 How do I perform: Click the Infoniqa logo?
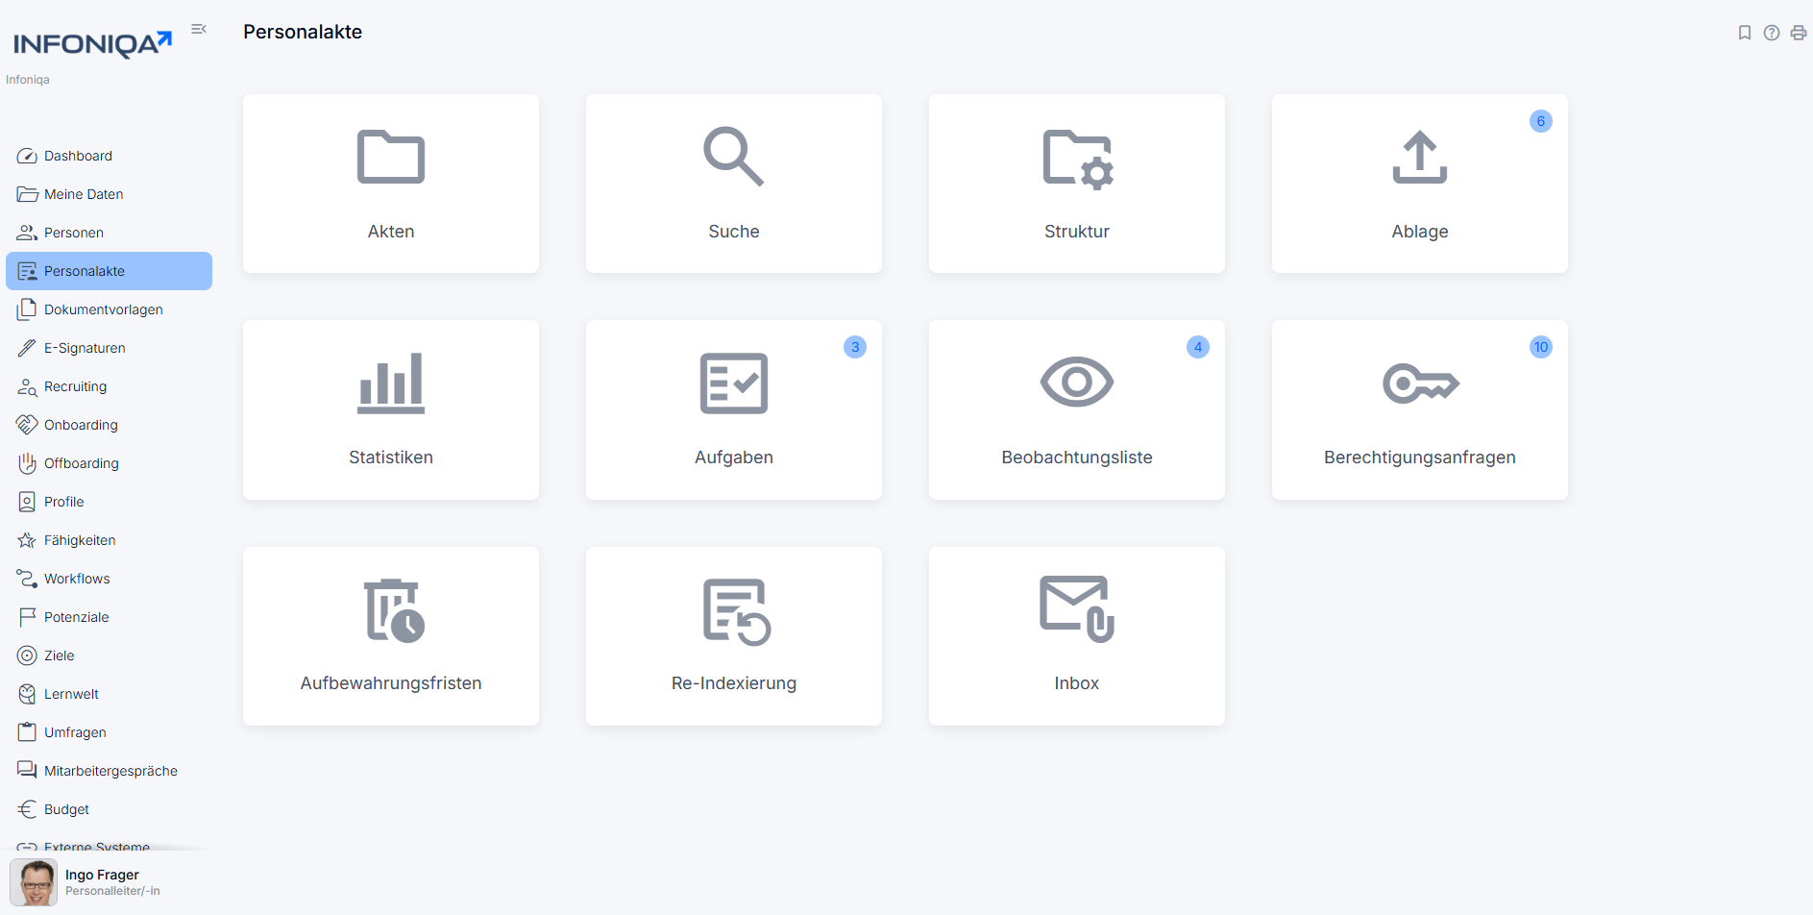pyautogui.click(x=92, y=44)
